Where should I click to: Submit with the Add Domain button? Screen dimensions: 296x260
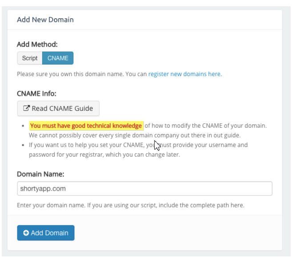click(46, 233)
